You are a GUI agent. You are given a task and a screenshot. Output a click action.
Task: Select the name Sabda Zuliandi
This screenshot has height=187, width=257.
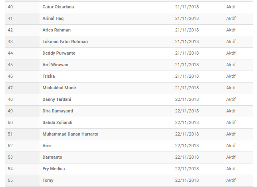(57, 122)
